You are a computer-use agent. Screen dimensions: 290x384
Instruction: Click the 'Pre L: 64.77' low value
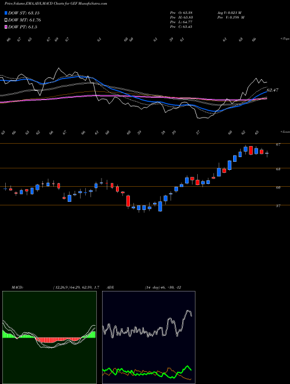tap(182, 22)
